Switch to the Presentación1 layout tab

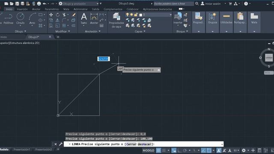[x=22, y=149]
